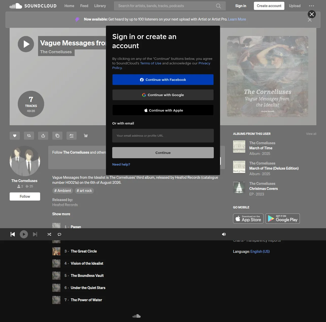
Task: Click the copy link icon
Action: point(57,136)
